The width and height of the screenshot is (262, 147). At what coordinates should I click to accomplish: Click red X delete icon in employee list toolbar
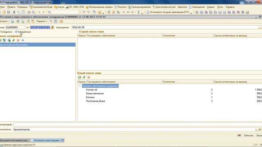(18, 40)
